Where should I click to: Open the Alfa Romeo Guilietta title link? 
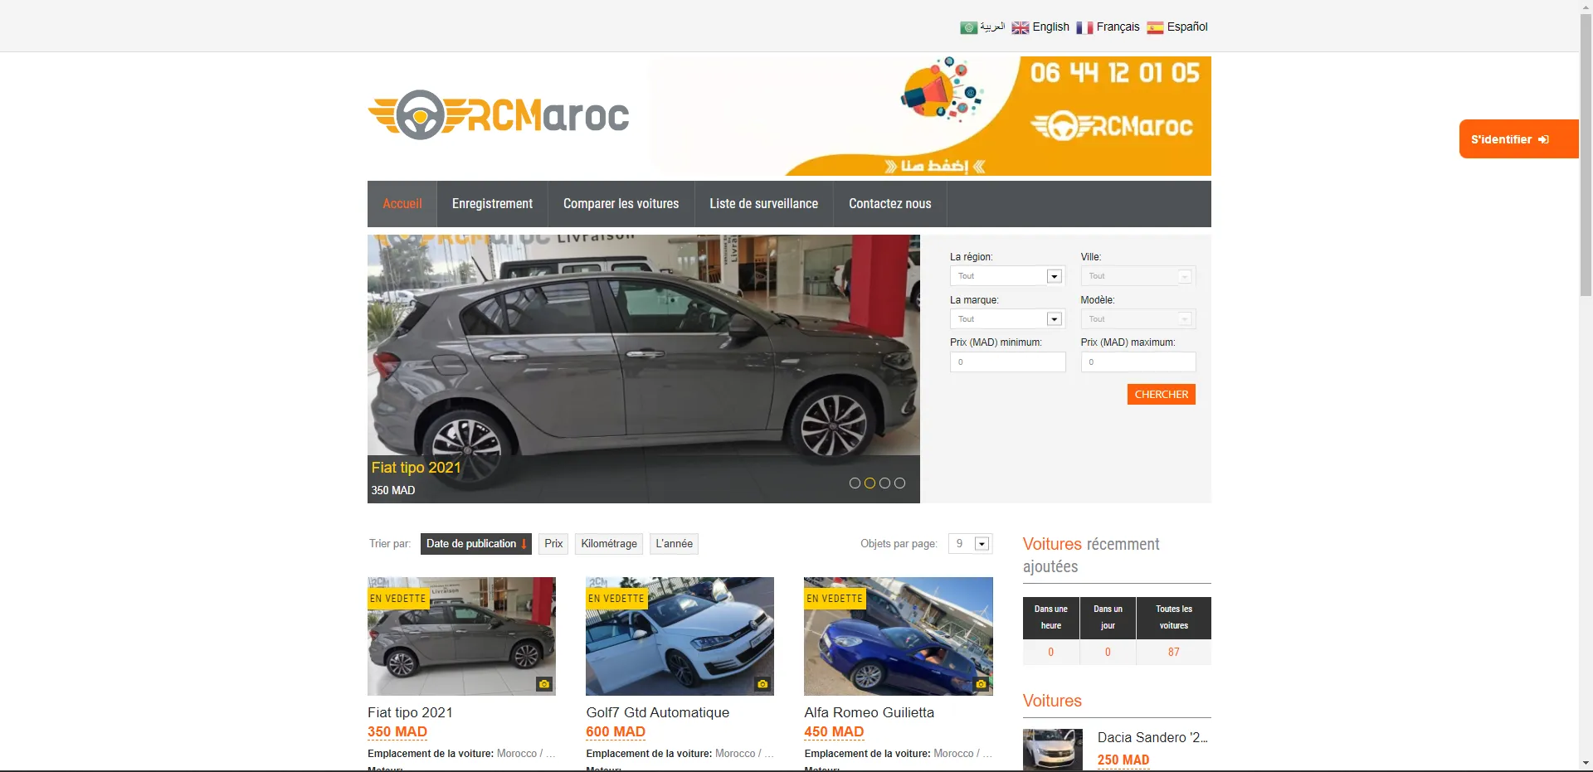click(869, 713)
